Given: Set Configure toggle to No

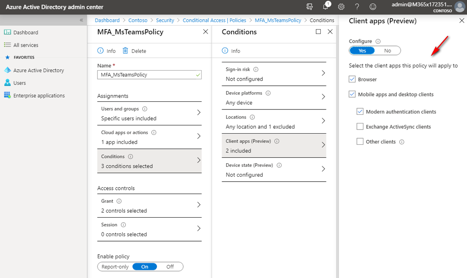Looking at the screenshot, I should (x=388, y=50).
